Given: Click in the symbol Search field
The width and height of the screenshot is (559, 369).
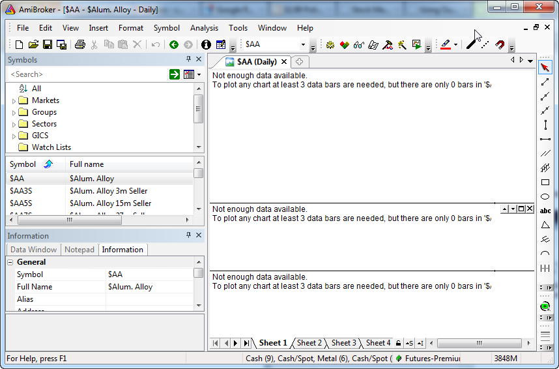Looking at the screenshot, I should (x=87, y=74).
